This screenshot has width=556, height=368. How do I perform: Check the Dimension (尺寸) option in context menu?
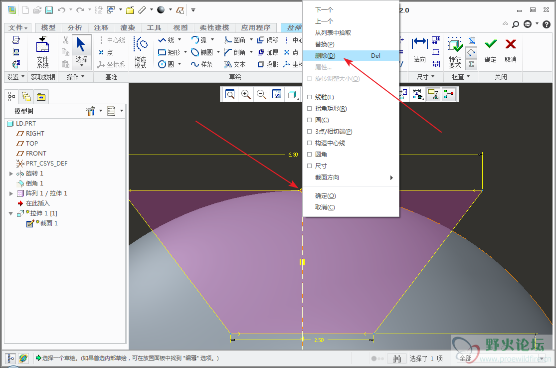(x=309, y=166)
